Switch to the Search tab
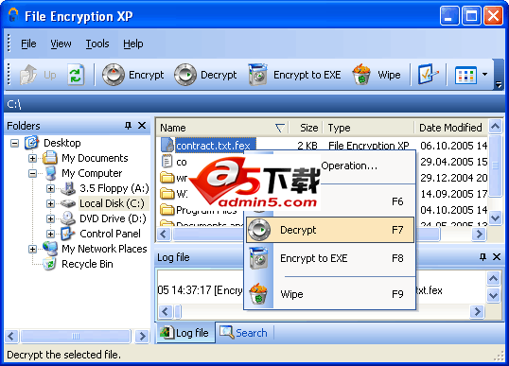The height and width of the screenshot is (366, 509). 243,333
